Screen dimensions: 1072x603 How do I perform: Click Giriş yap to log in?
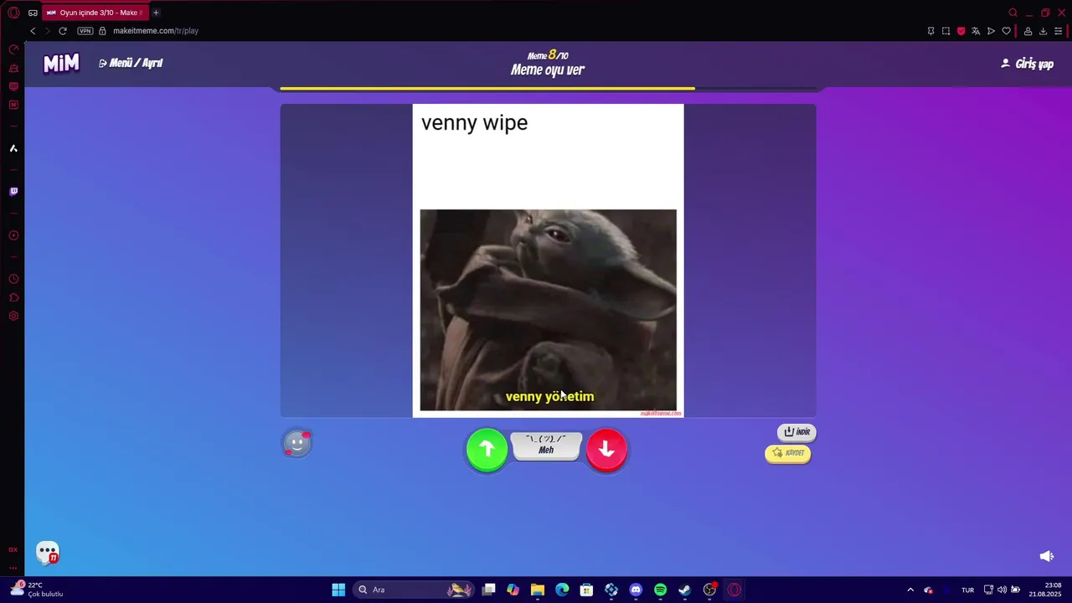1028,64
